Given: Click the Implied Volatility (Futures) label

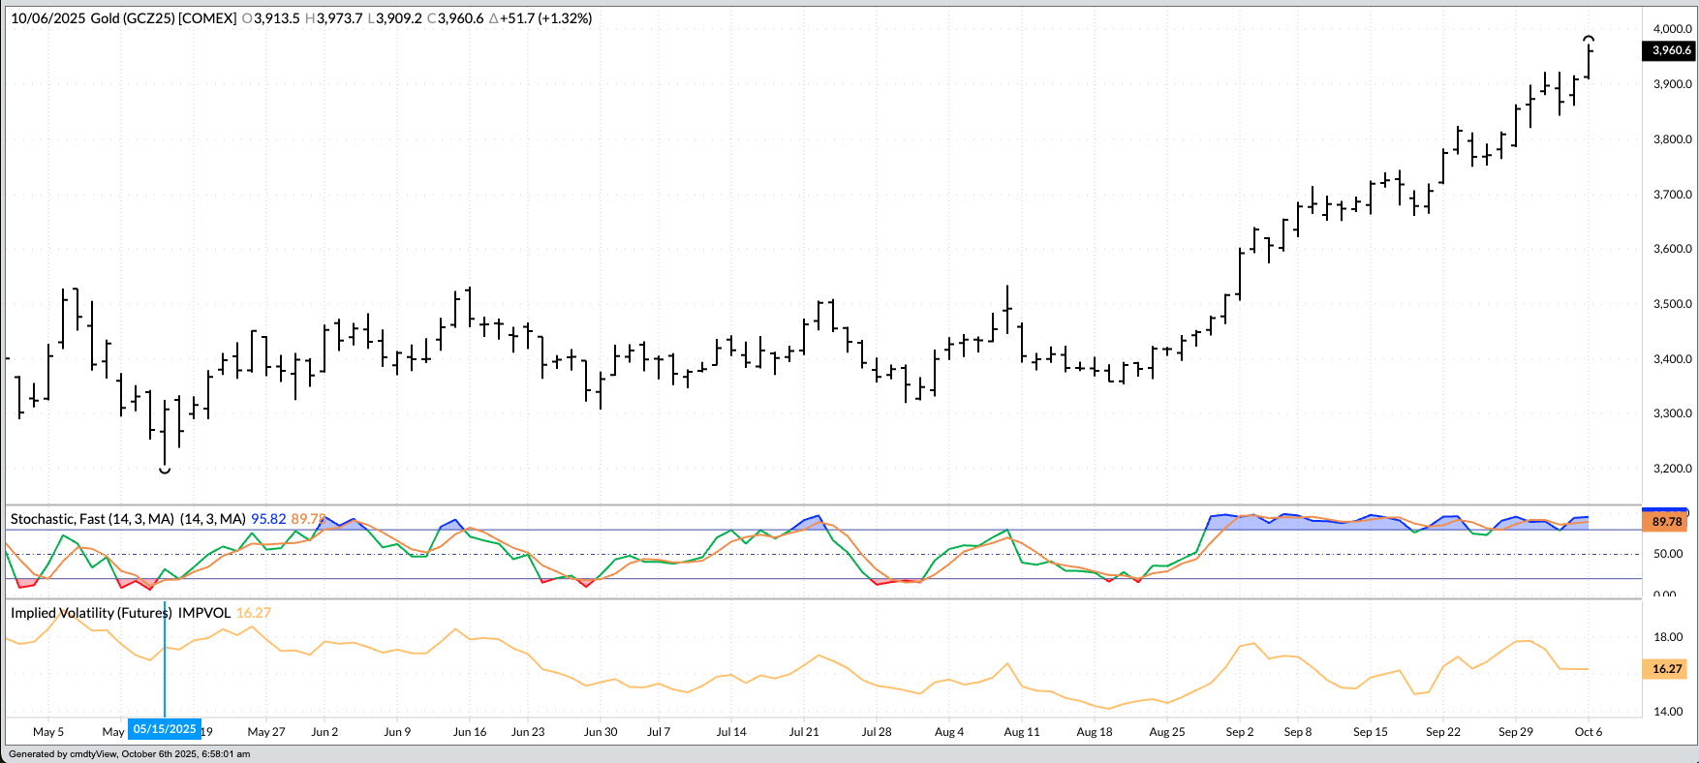Looking at the screenshot, I should pyautogui.click(x=91, y=613).
